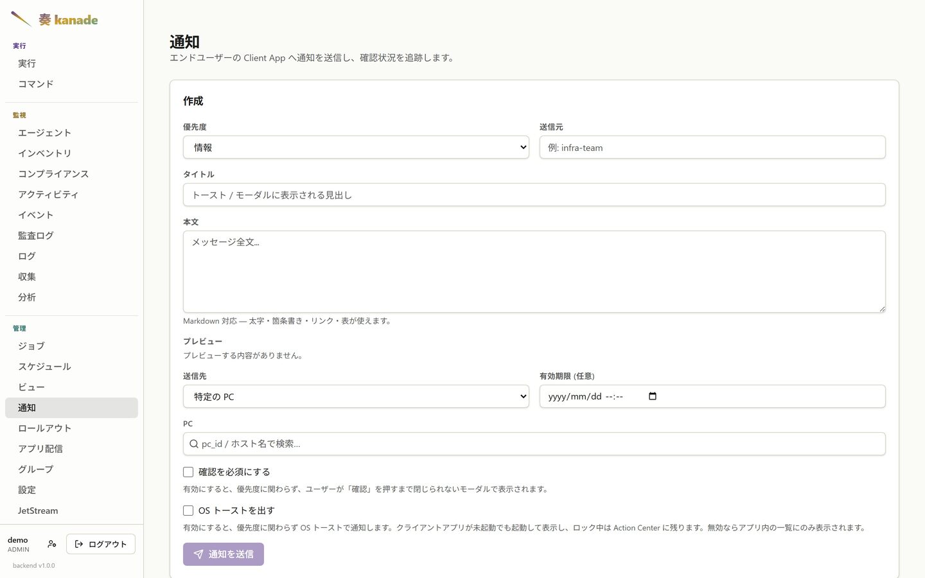Open 分析 page
The height and width of the screenshot is (578, 925).
point(71,297)
